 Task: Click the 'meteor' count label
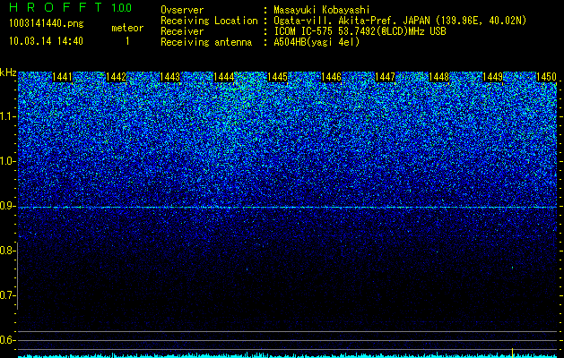127,28
